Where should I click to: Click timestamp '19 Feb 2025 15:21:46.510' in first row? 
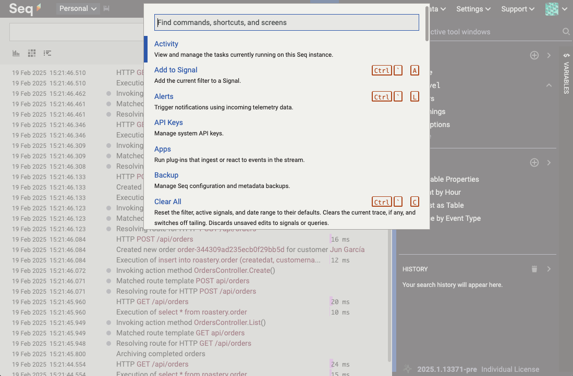pos(48,72)
